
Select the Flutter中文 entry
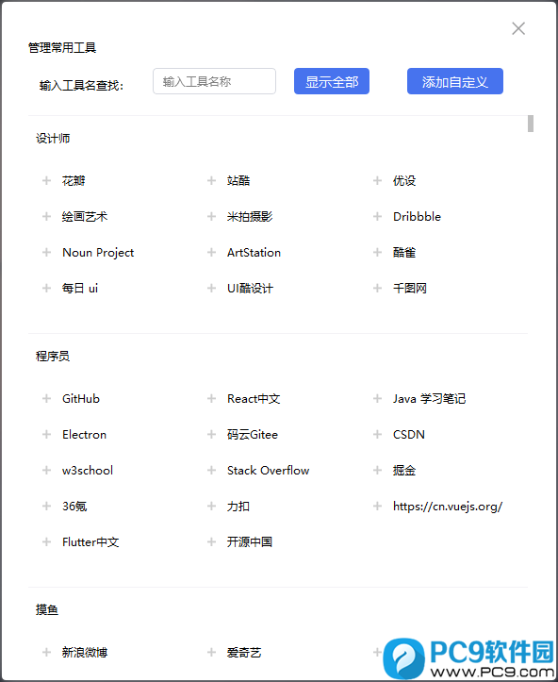[x=90, y=542]
